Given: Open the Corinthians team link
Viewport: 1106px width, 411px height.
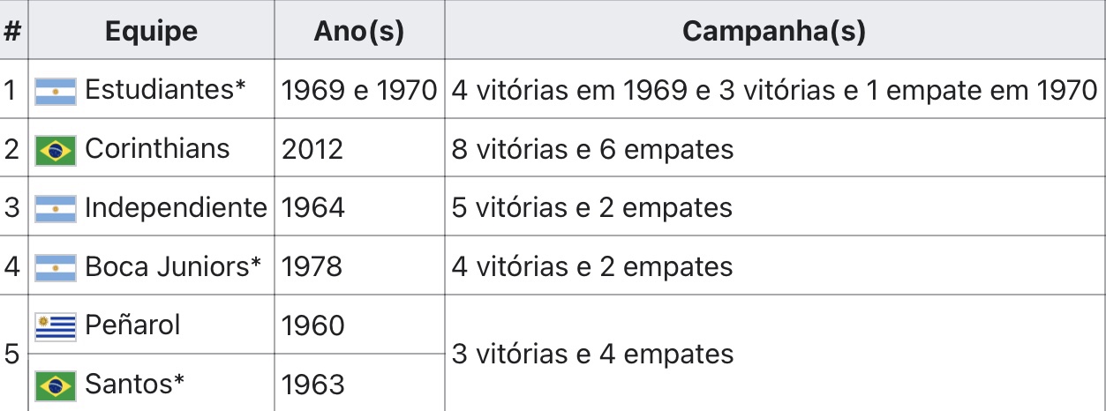Looking at the screenshot, I should (x=157, y=149).
